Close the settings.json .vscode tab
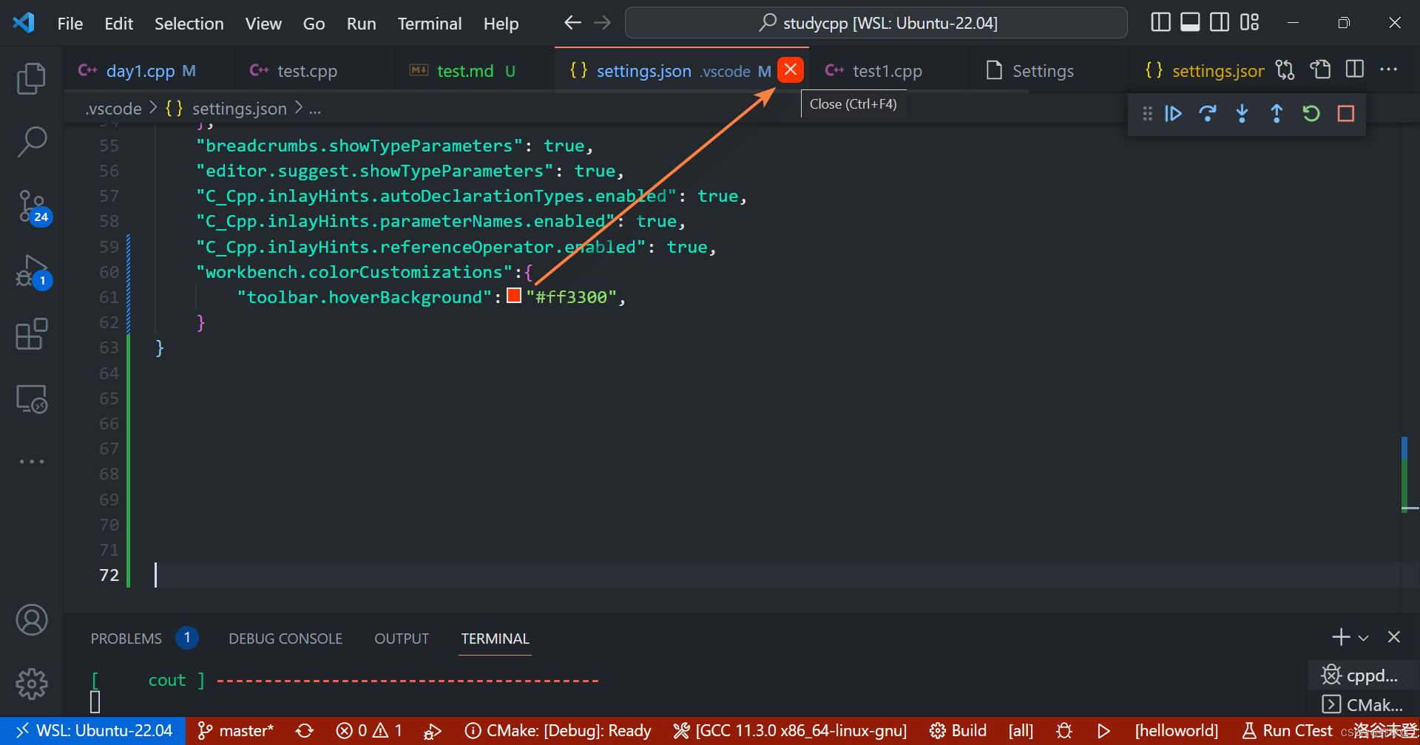This screenshot has width=1420, height=745. click(x=791, y=70)
